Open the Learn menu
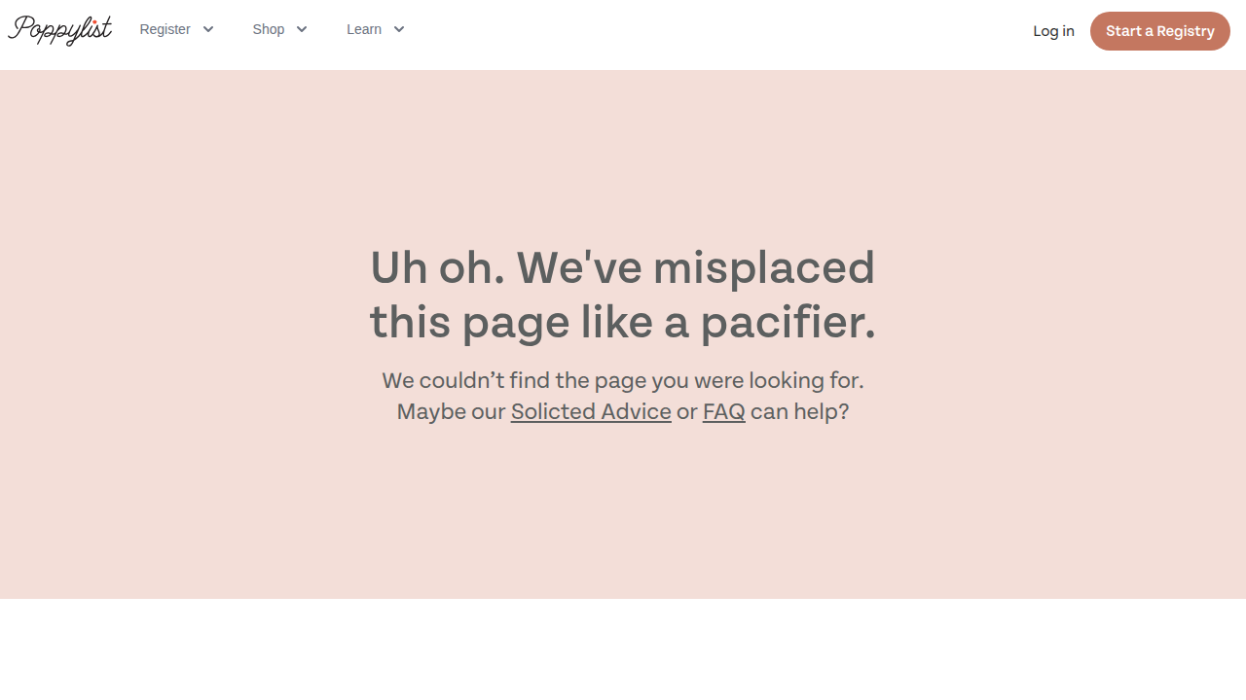Screen dimensions: 1246x700 364,29
